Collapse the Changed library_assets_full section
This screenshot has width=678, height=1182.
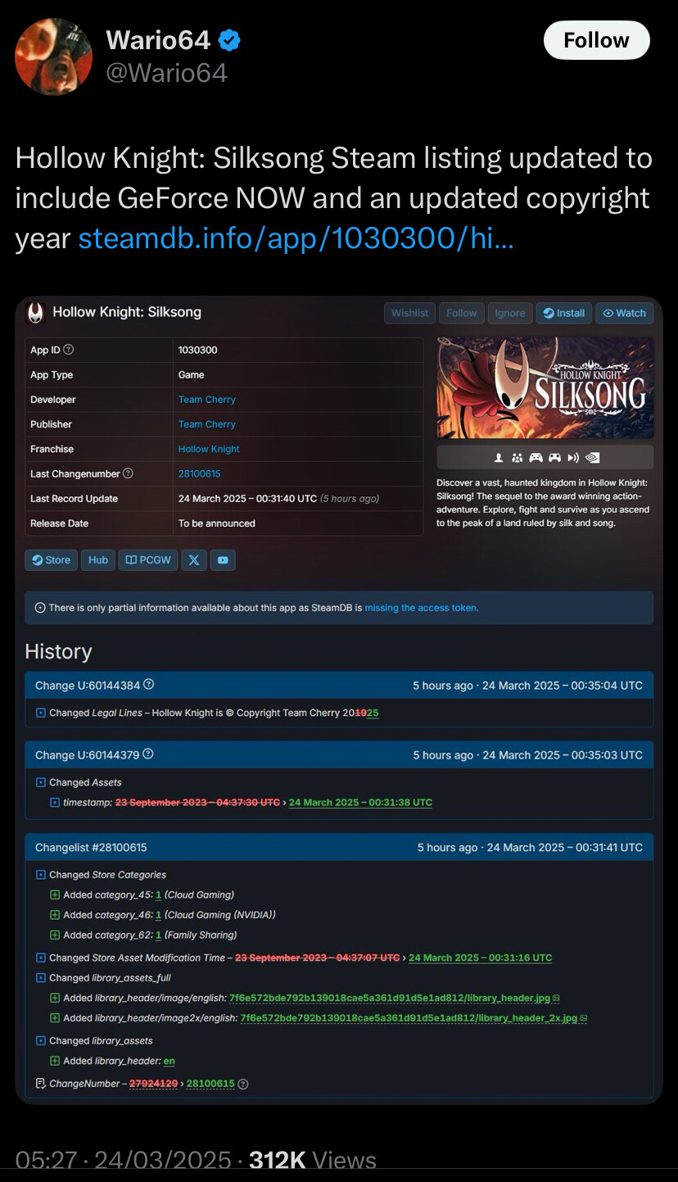pos(41,978)
